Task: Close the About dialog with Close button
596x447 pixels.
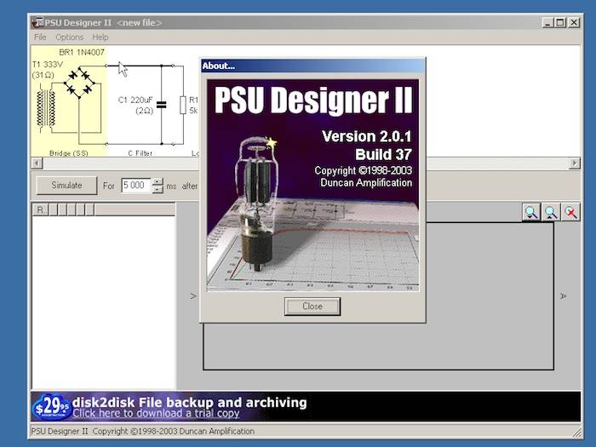Action: [312, 307]
